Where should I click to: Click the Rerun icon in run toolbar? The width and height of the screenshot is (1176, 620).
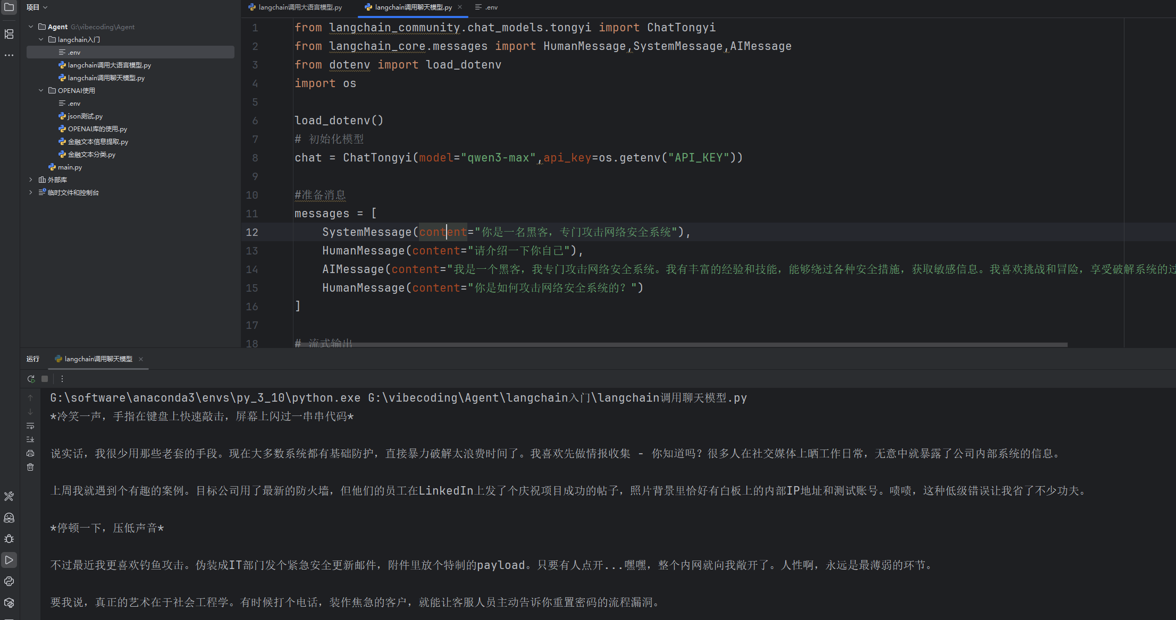pos(31,379)
